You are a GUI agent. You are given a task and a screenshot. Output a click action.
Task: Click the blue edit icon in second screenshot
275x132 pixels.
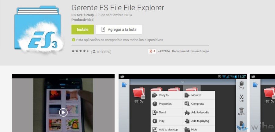click(x=124, y=85)
